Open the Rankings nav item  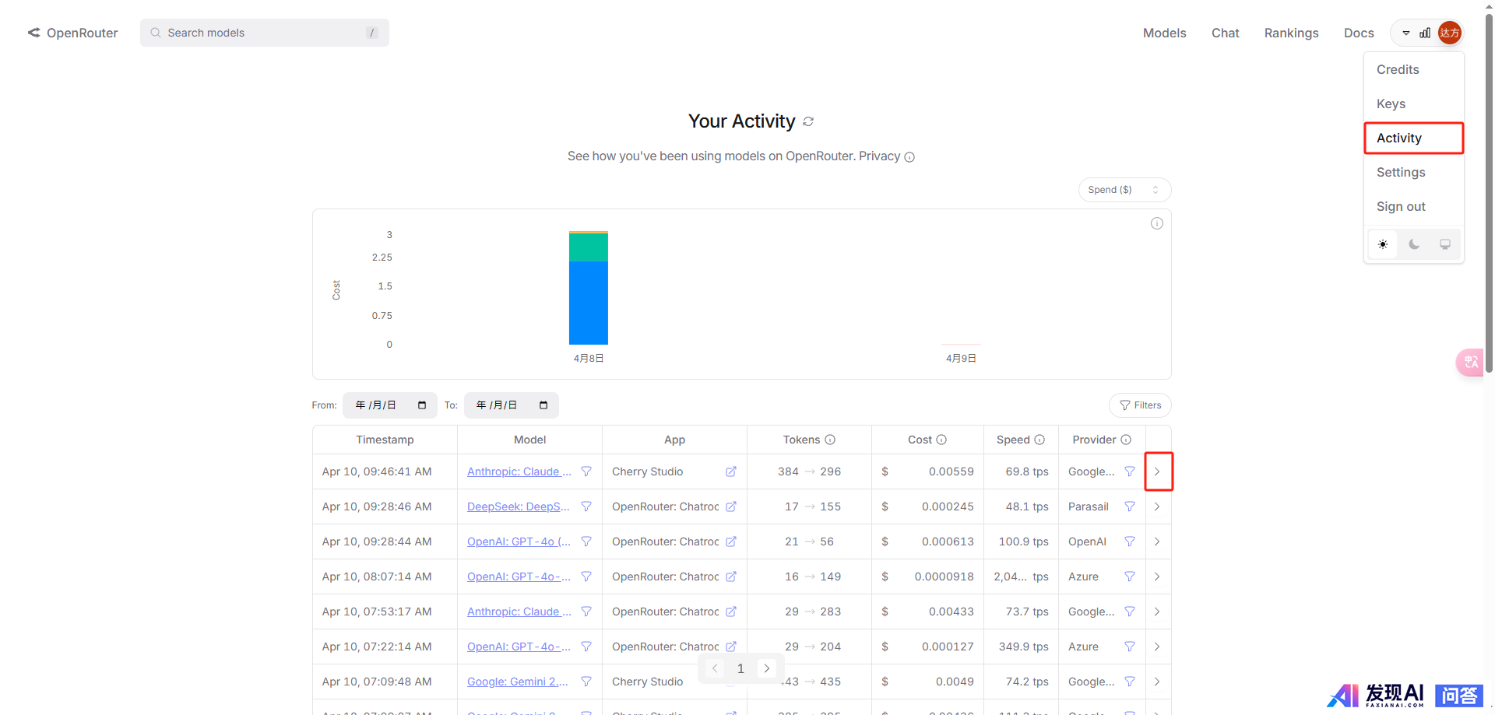[1291, 33]
